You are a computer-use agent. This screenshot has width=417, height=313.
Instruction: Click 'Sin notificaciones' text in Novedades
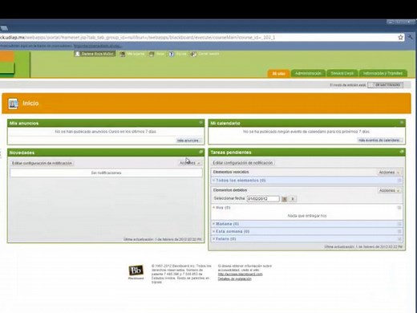pyautogui.click(x=106, y=173)
